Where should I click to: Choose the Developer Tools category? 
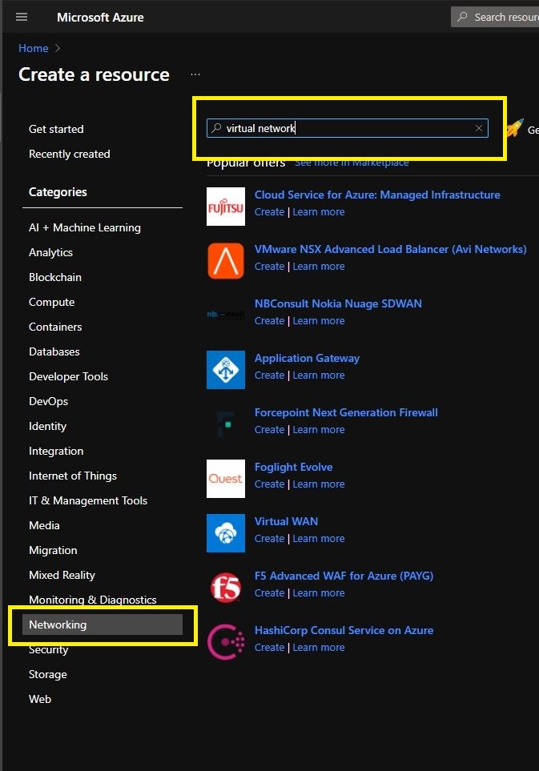[x=68, y=376]
